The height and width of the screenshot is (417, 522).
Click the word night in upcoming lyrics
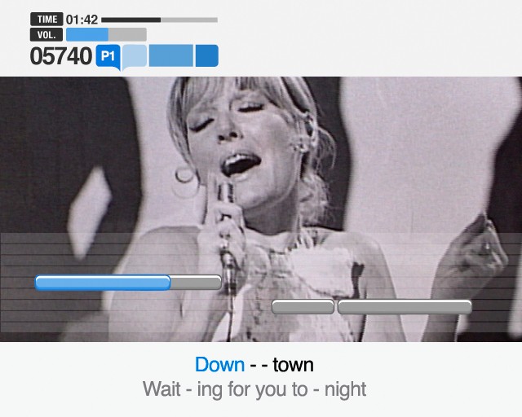pos(346,390)
